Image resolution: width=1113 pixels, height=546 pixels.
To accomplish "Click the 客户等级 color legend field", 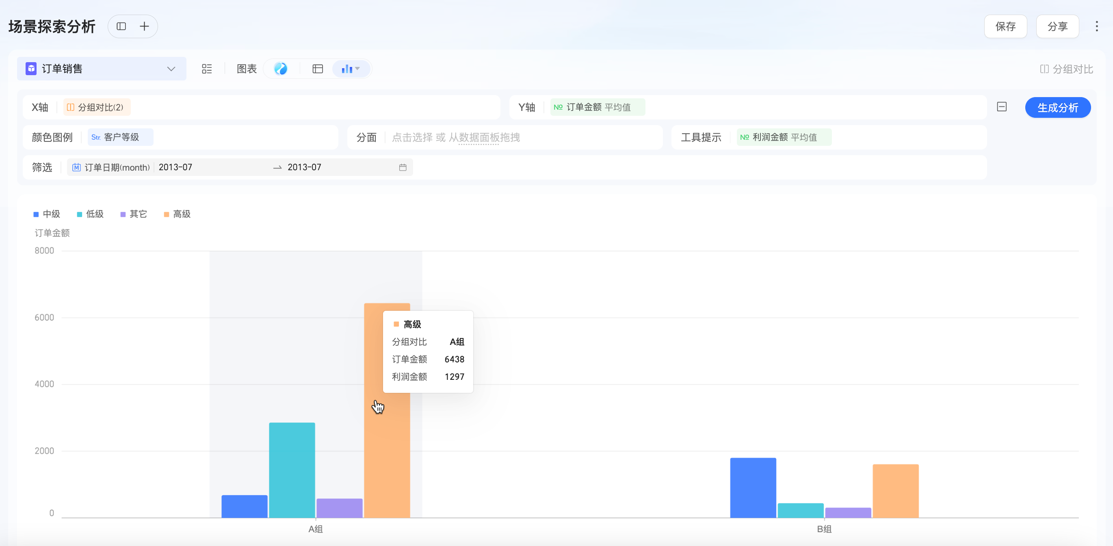I will coord(120,137).
